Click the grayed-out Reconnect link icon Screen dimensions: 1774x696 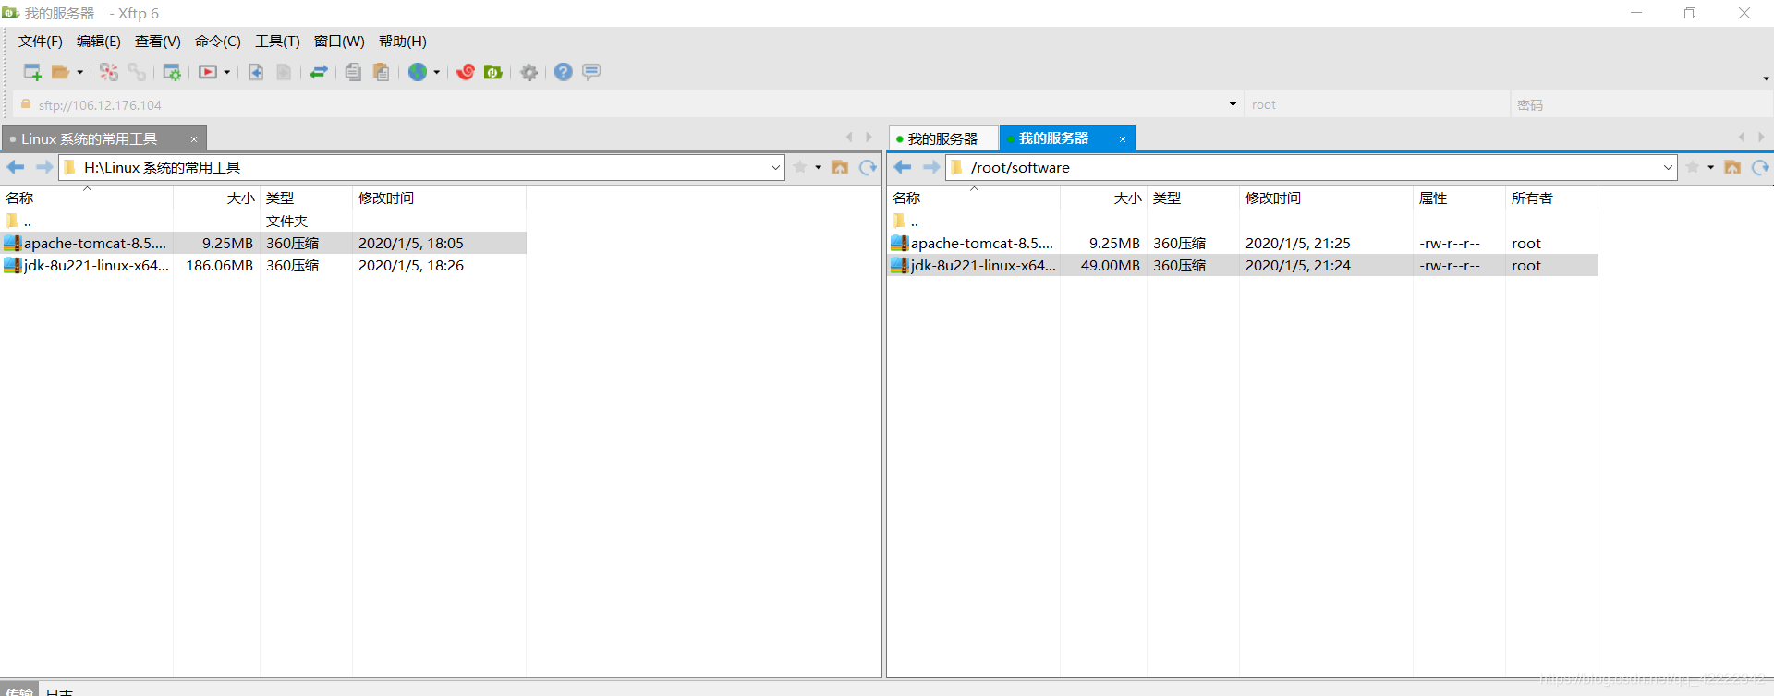137,72
